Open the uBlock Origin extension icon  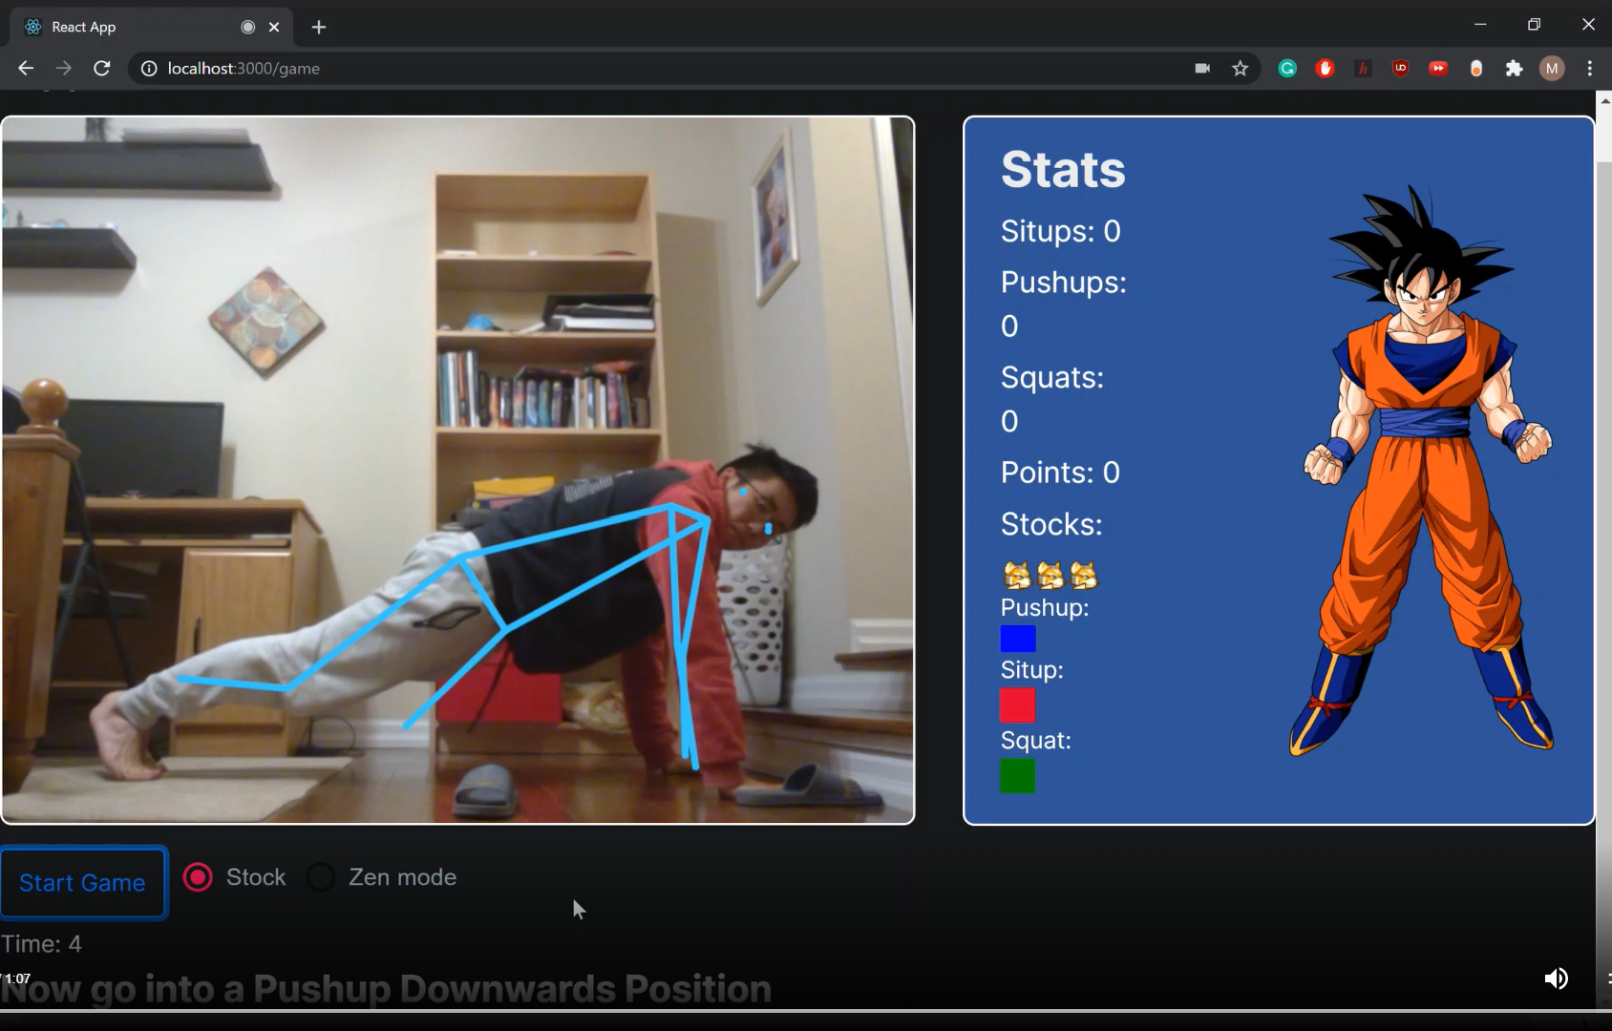coord(1401,68)
